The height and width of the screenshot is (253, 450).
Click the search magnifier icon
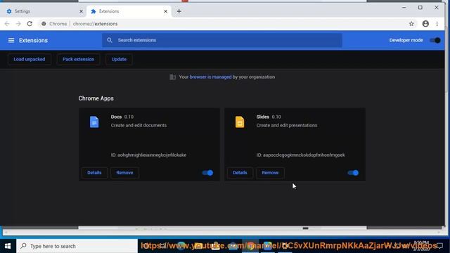click(110, 40)
